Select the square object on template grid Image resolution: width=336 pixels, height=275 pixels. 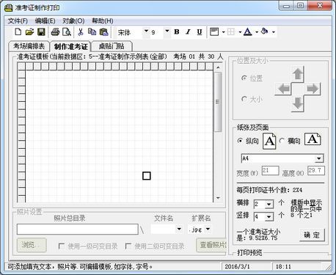click(147, 176)
